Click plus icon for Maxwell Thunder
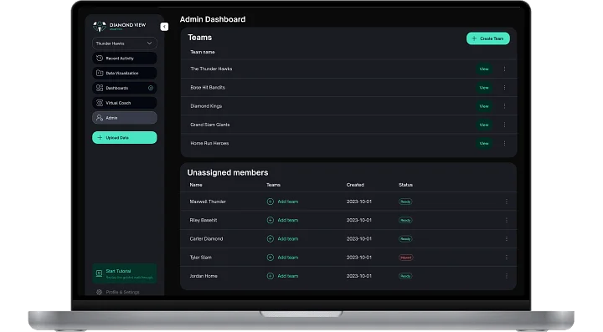 271,202
